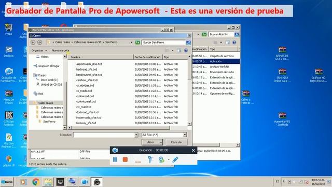The width and height of the screenshot is (332, 187).
Task: Pause the recording in the Apowersoft toolbar
Action: point(115,159)
